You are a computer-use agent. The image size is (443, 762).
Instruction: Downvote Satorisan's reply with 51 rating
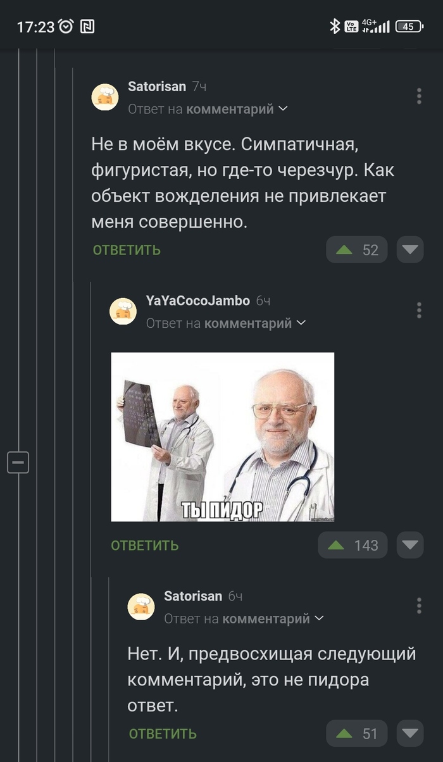click(410, 734)
